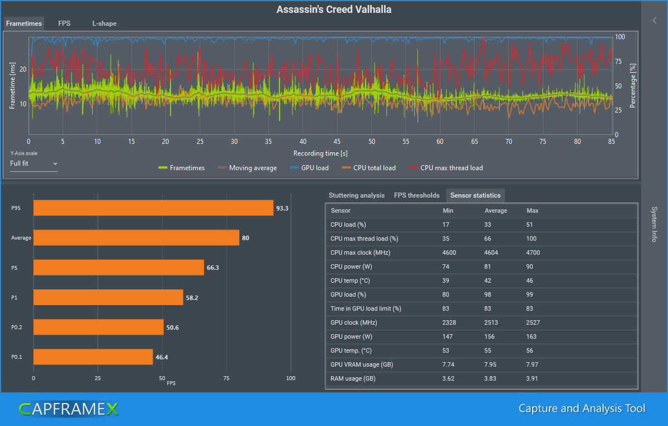This screenshot has height=426, width=668.
Task: Click the P95 orange bar
Action: click(153, 208)
